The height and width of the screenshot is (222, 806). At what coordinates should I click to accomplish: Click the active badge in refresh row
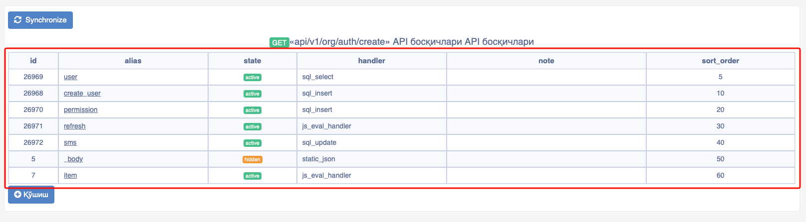click(253, 126)
